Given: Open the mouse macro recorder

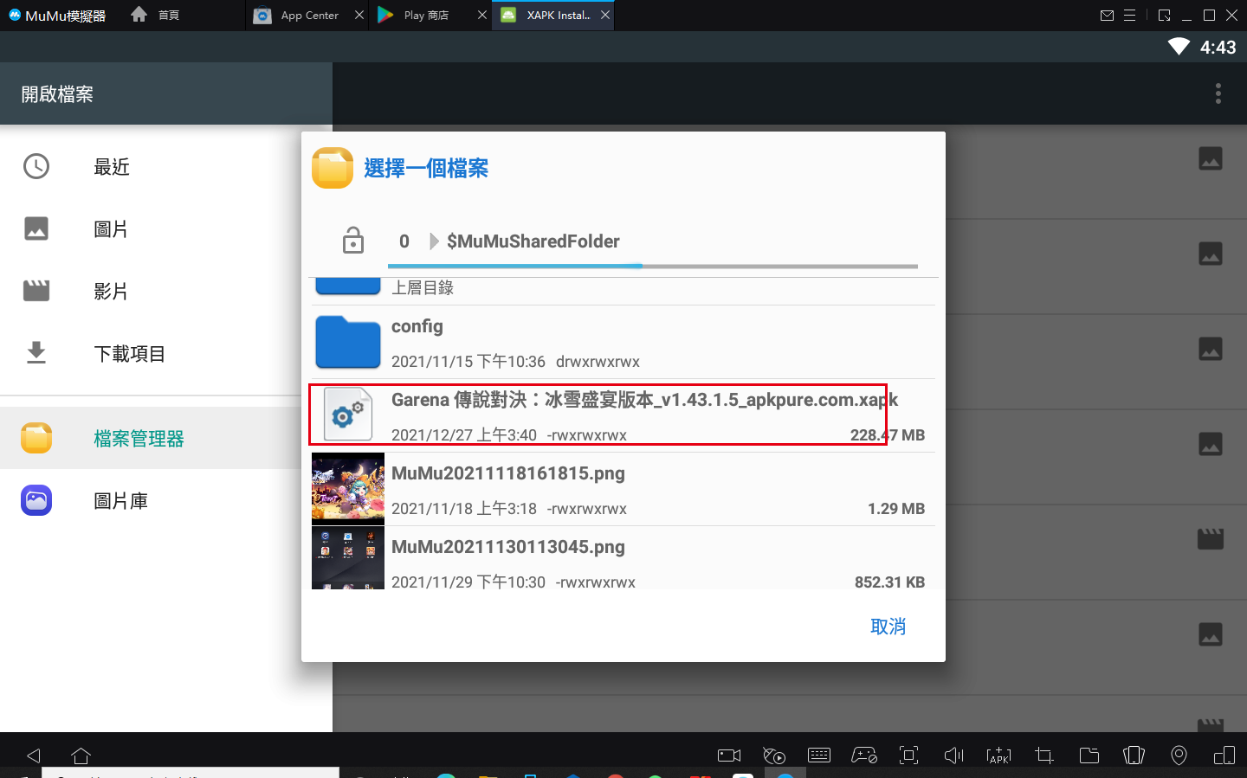Looking at the screenshot, I should tap(774, 755).
